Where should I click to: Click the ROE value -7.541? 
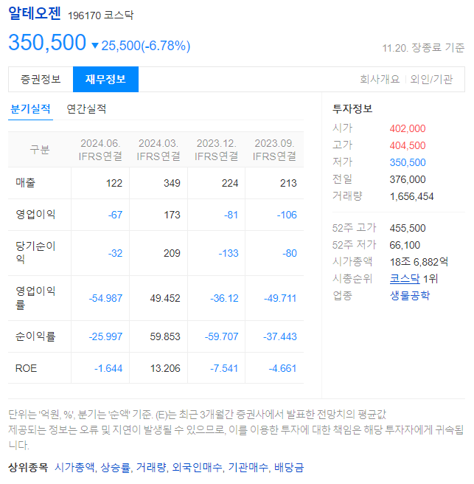224,368
